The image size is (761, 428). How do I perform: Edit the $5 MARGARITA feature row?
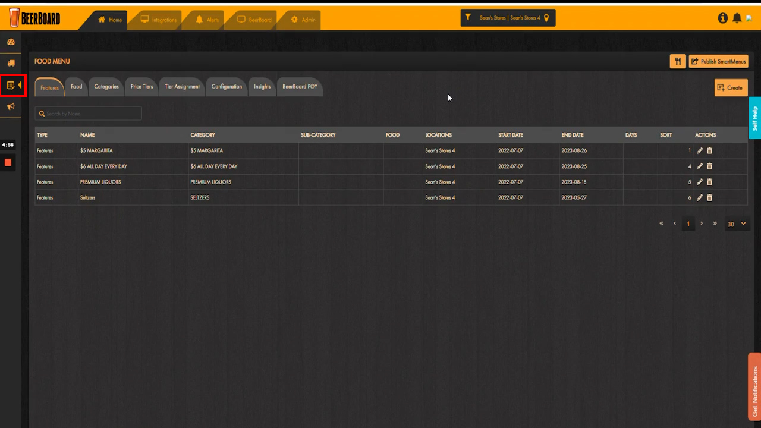[700, 151]
